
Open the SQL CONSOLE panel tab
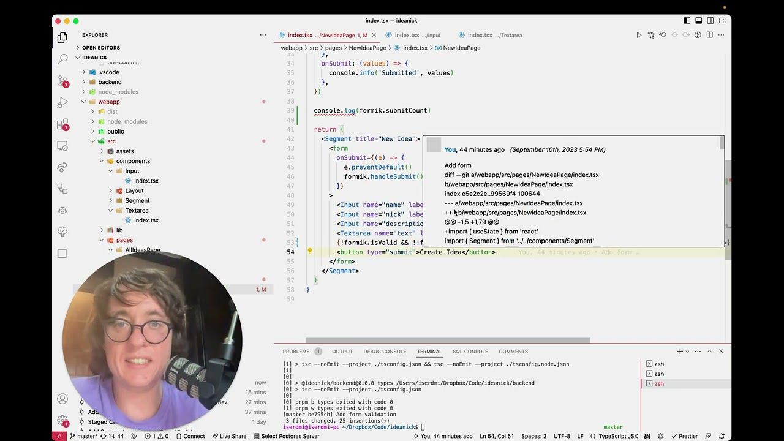click(x=470, y=352)
